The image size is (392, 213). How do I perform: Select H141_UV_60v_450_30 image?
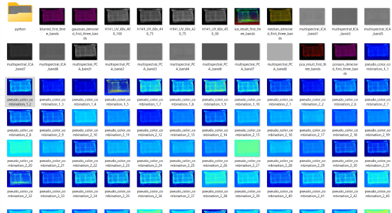point(215,16)
